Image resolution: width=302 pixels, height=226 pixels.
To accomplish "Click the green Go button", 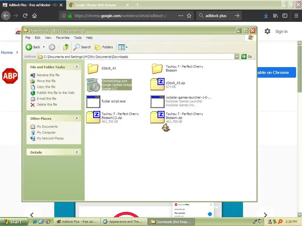I will [x=247, y=56].
